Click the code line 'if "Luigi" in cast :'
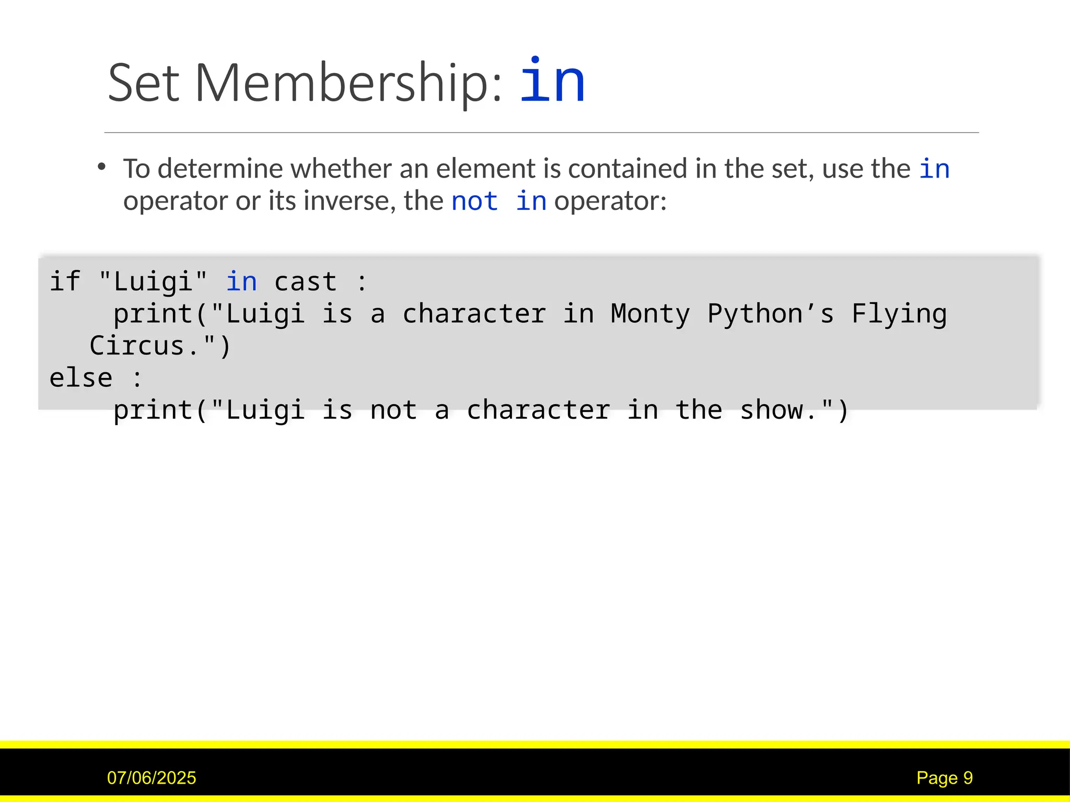Viewport: 1070px width, 802px height. point(208,282)
